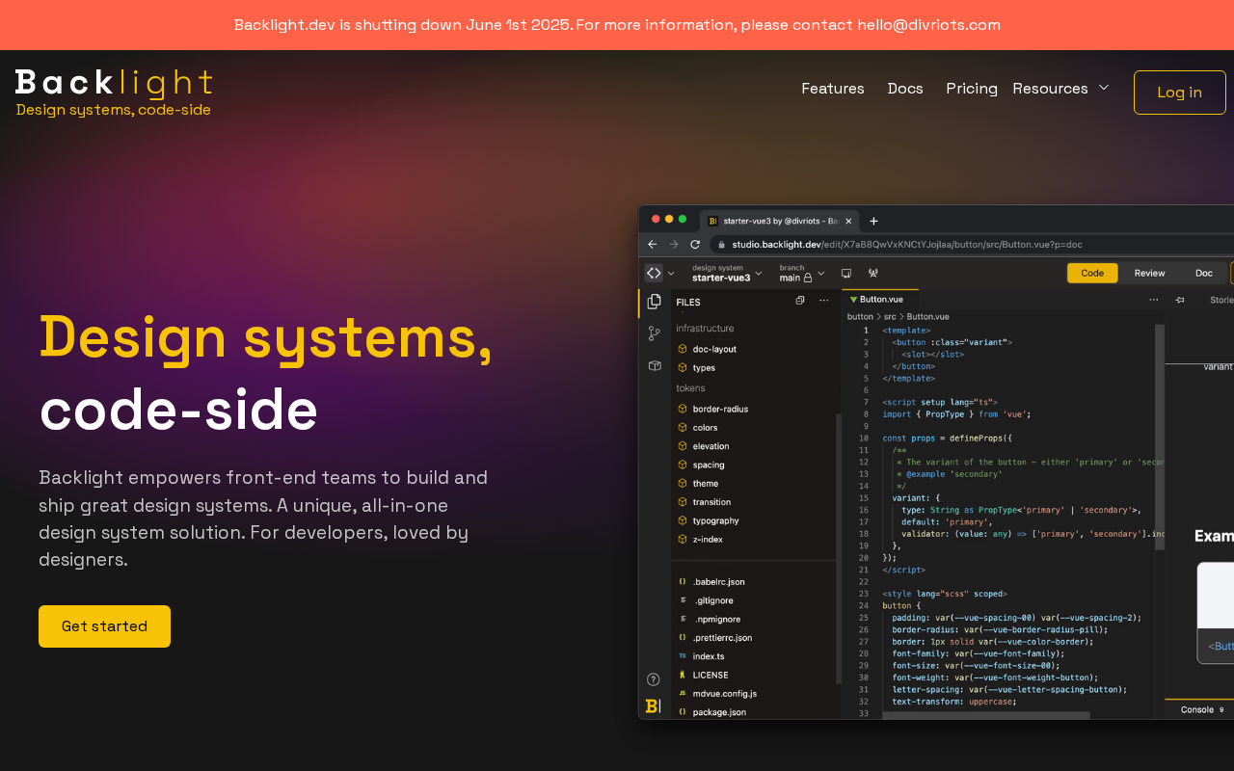The height and width of the screenshot is (771, 1234).
Task: Click the live broadcast antenna icon
Action: [872, 274]
